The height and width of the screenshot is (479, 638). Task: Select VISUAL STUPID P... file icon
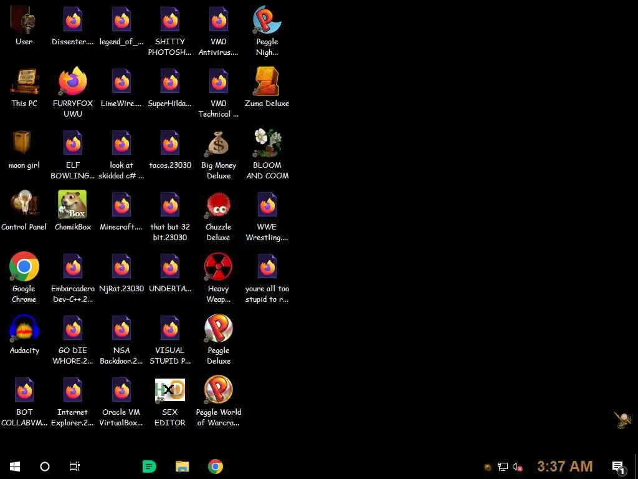tap(170, 328)
